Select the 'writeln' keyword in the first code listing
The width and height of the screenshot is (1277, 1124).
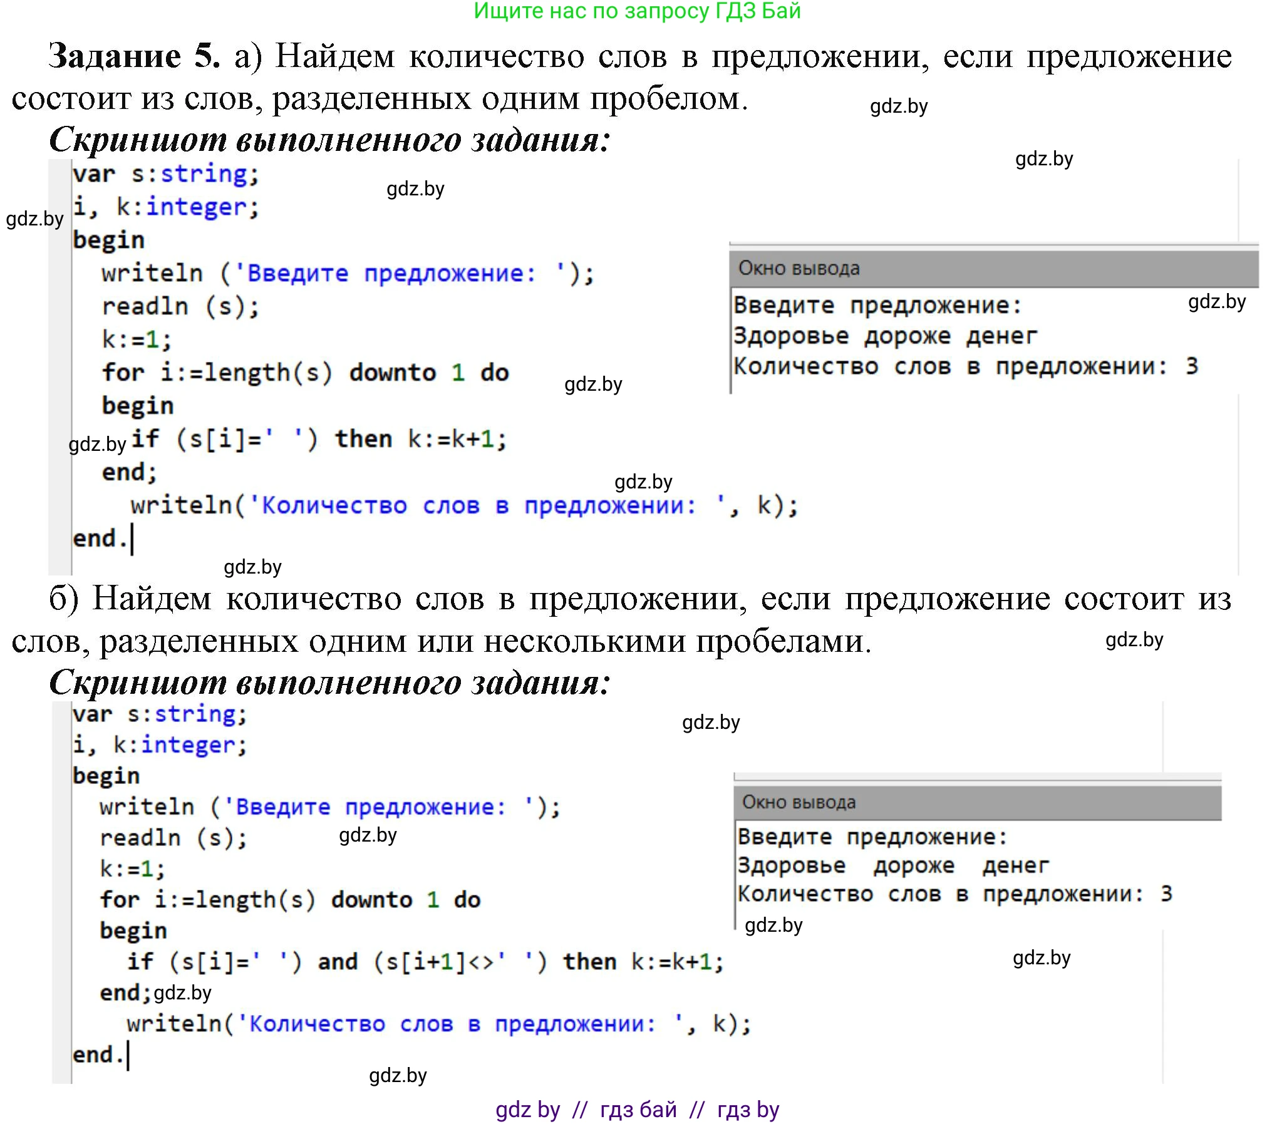click(x=150, y=272)
